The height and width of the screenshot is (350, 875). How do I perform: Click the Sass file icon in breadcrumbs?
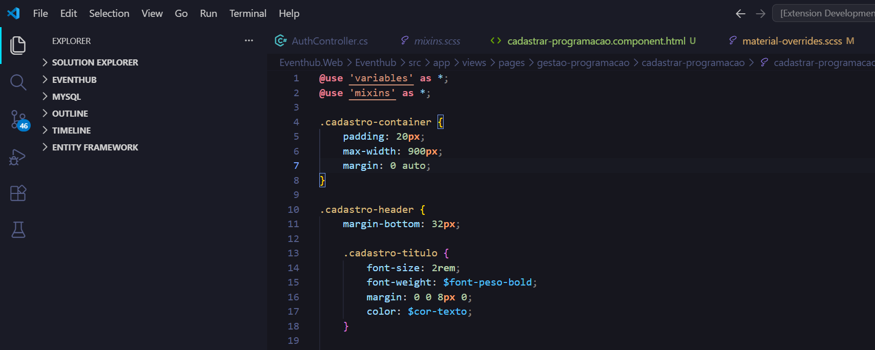764,62
